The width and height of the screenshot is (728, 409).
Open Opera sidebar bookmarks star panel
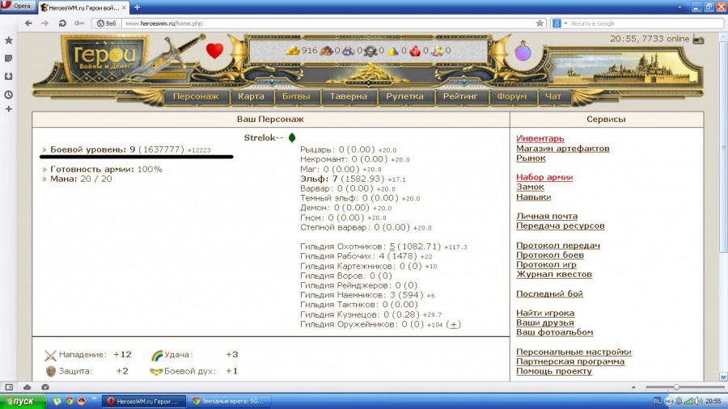(8, 40)
